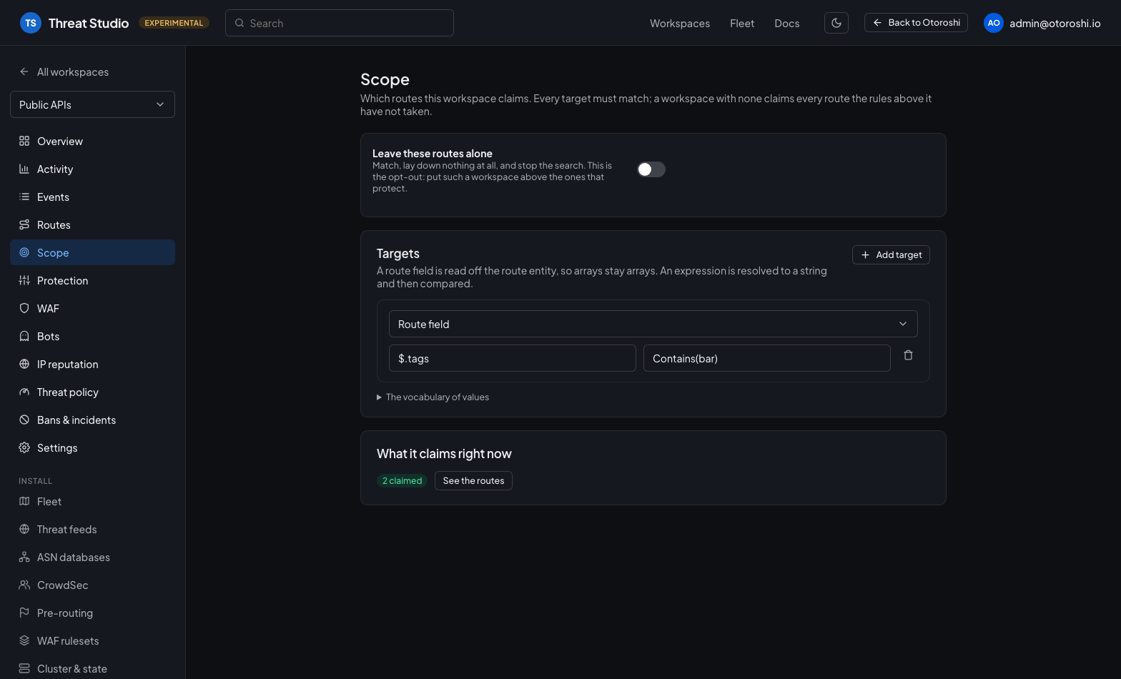Click the Contains(bar) value input field

click(x=767, y=358)
